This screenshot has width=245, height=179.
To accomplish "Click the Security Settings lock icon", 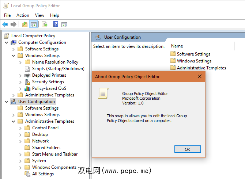I will click(27, 82).
